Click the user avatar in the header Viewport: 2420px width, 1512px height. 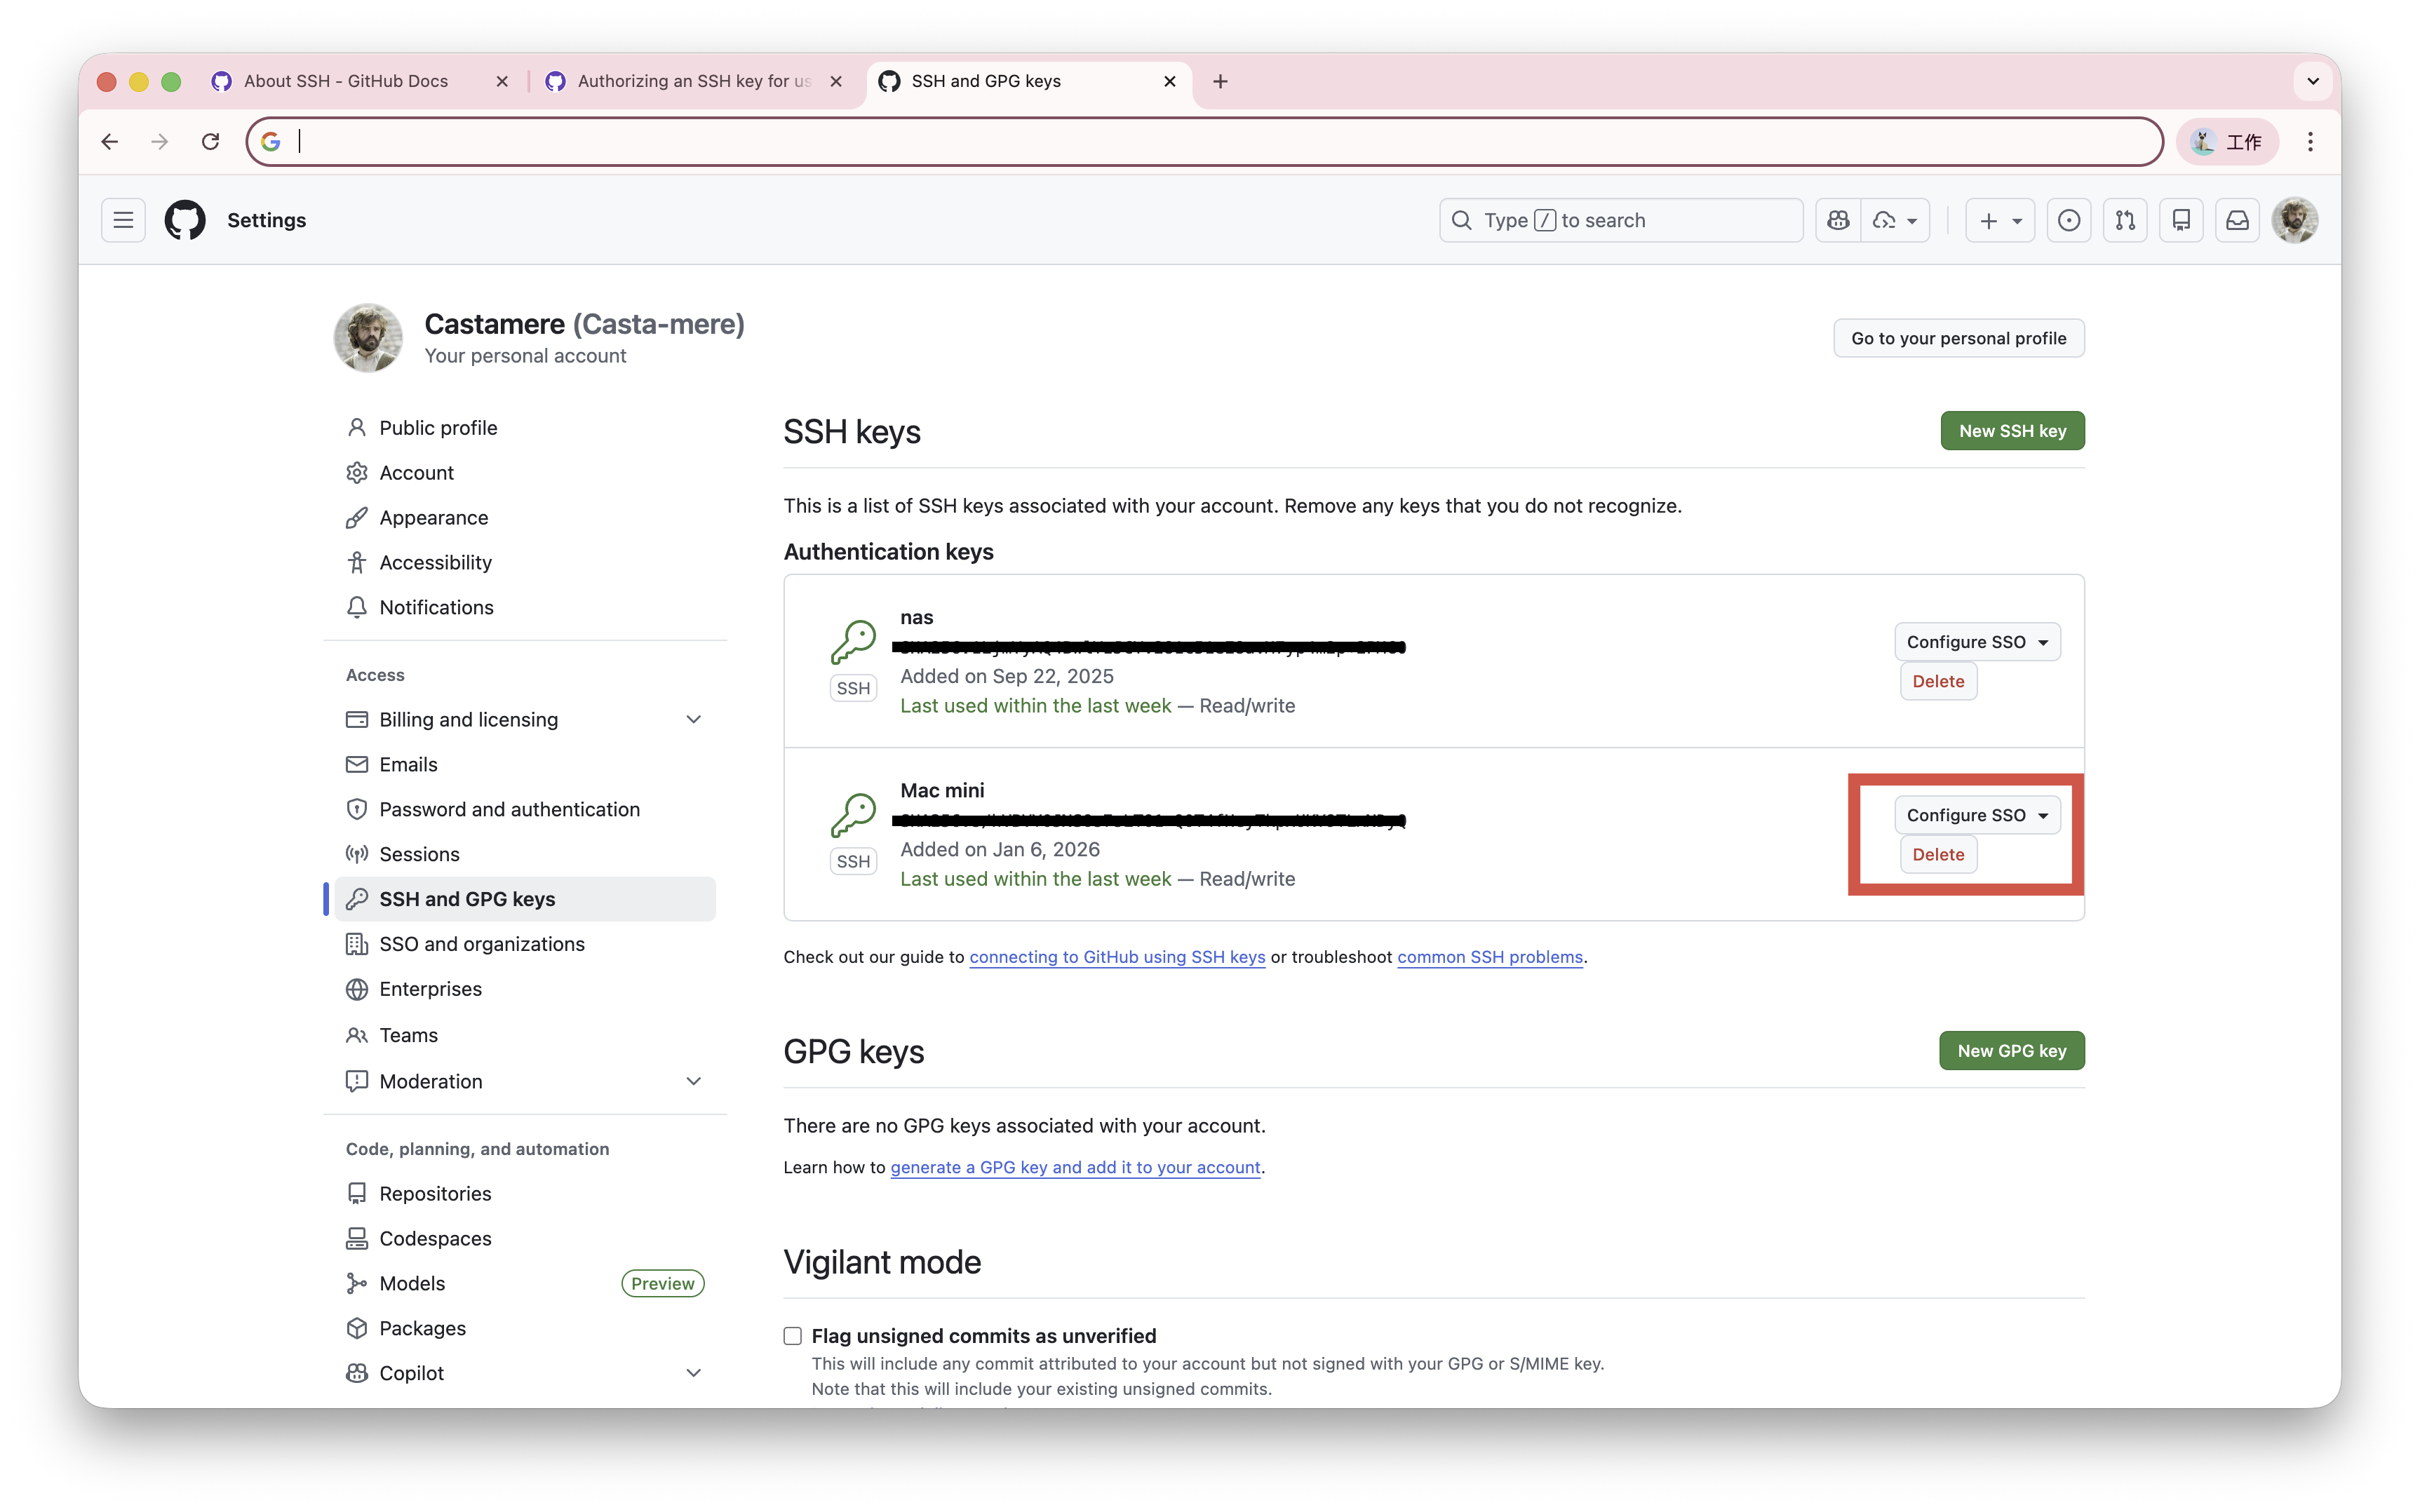point(2294,220)
